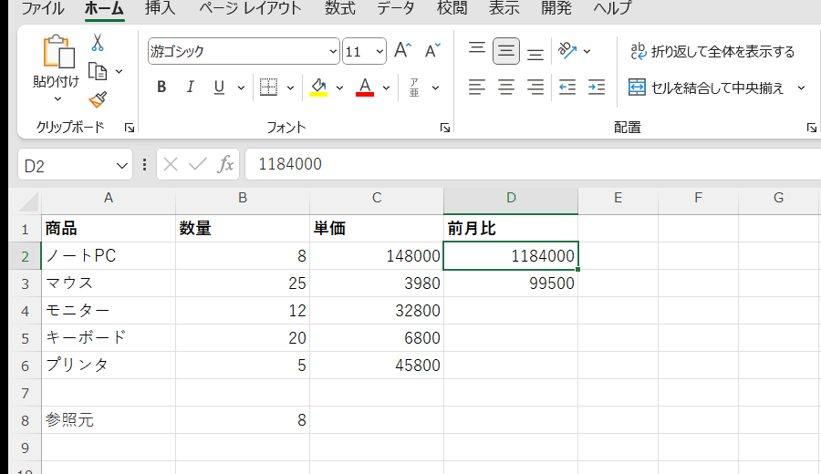This screenshot has width=821, height=474.
Task: Toggle italic formatting
Action: coord(190,88)
